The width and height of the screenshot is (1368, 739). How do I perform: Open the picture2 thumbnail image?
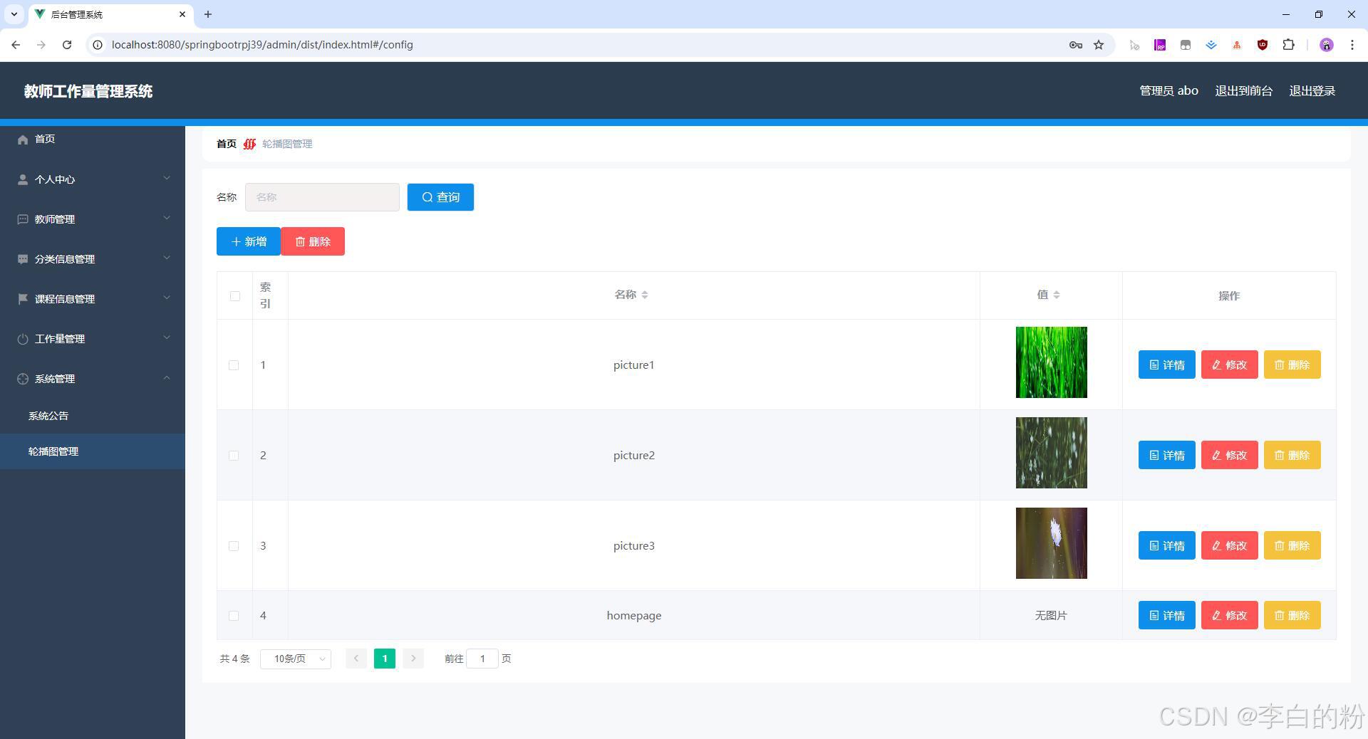point(1051,453)
